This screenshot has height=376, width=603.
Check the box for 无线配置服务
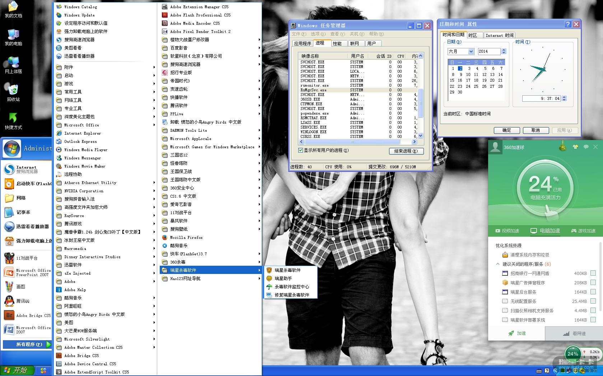[x=593, y=301]
